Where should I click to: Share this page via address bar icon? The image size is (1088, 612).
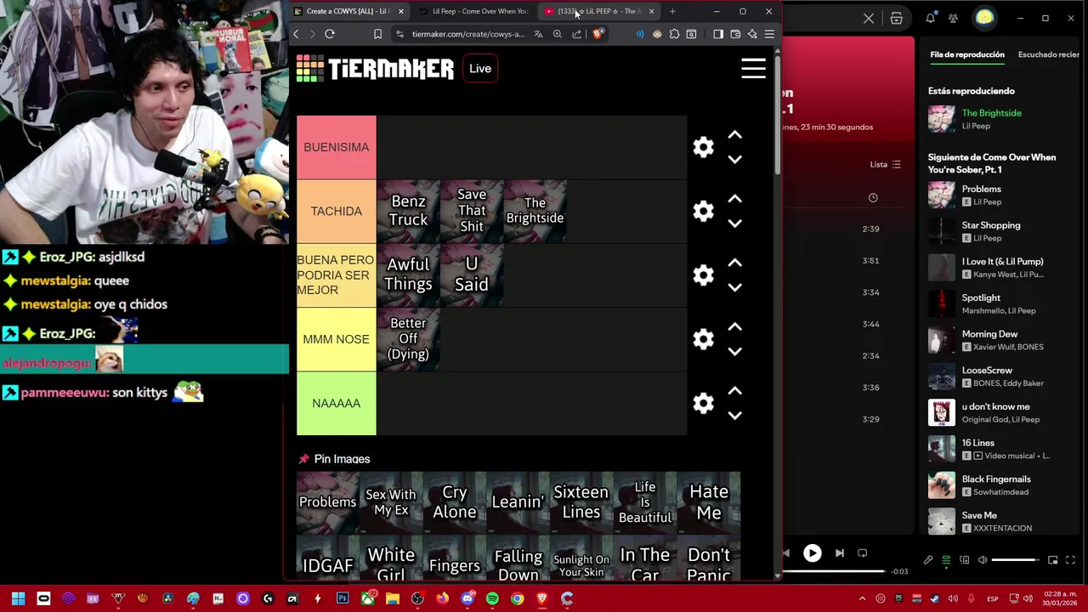point(577,34)
